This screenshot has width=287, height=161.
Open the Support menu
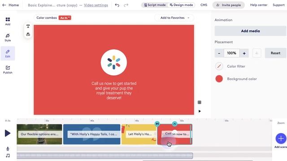[x=278, y=5]
